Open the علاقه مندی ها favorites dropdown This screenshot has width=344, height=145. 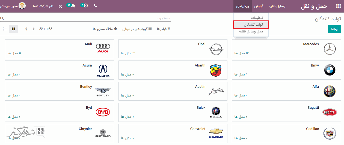tap(105, 29)
